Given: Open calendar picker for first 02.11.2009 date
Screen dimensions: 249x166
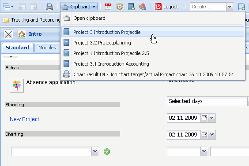Looking at the screenshot, I should pos(204,118).
